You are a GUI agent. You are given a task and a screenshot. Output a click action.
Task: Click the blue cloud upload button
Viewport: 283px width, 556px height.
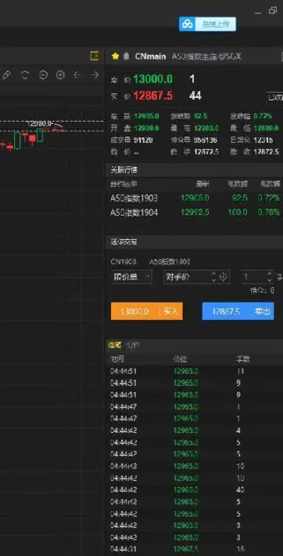click(207, 24)
